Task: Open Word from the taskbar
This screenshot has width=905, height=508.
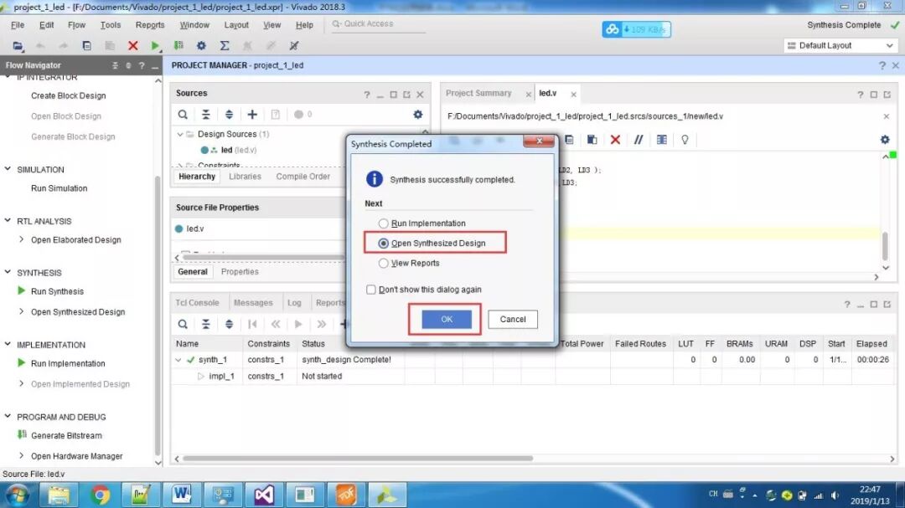Action: (181, 495)
